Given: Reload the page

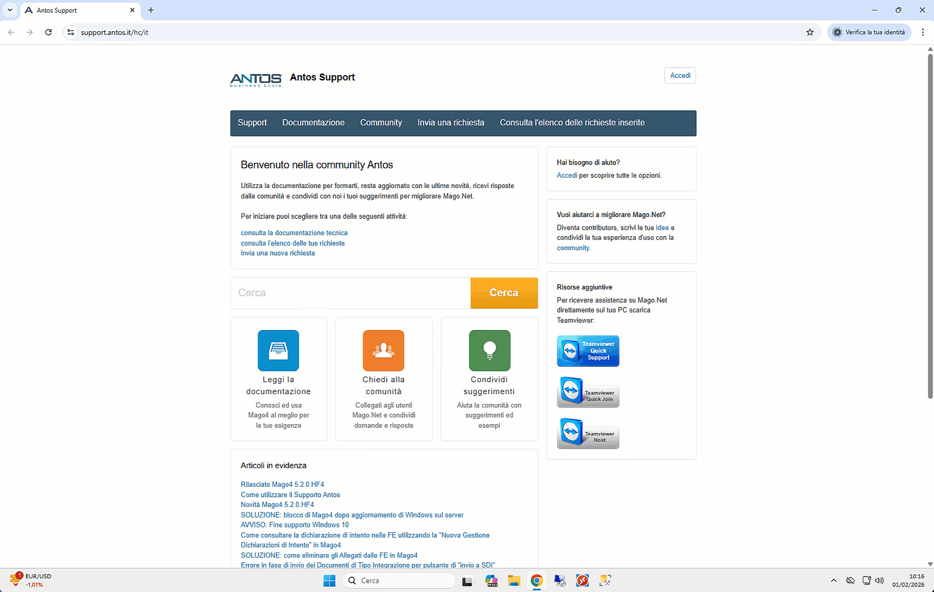Looking at the screenshot, I should coord(48,32).
